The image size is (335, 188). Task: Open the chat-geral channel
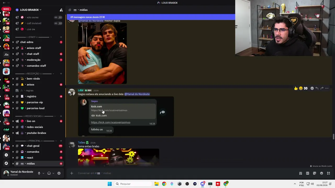pos(38,146)
